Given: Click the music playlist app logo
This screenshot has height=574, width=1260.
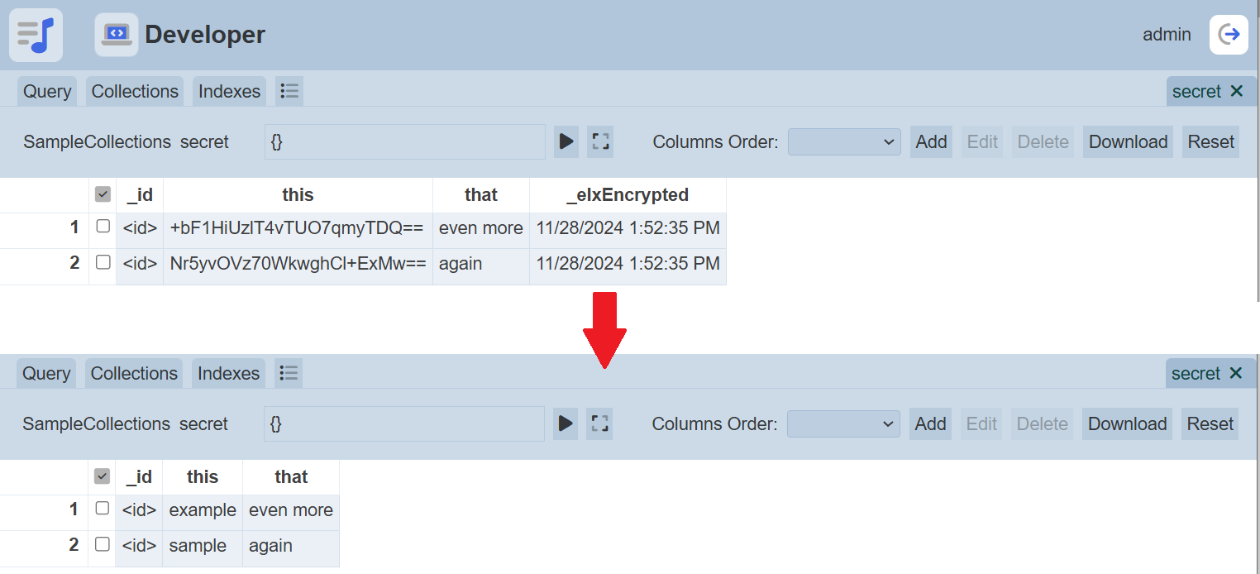Looking at the screenshot, I should (36, 35).
